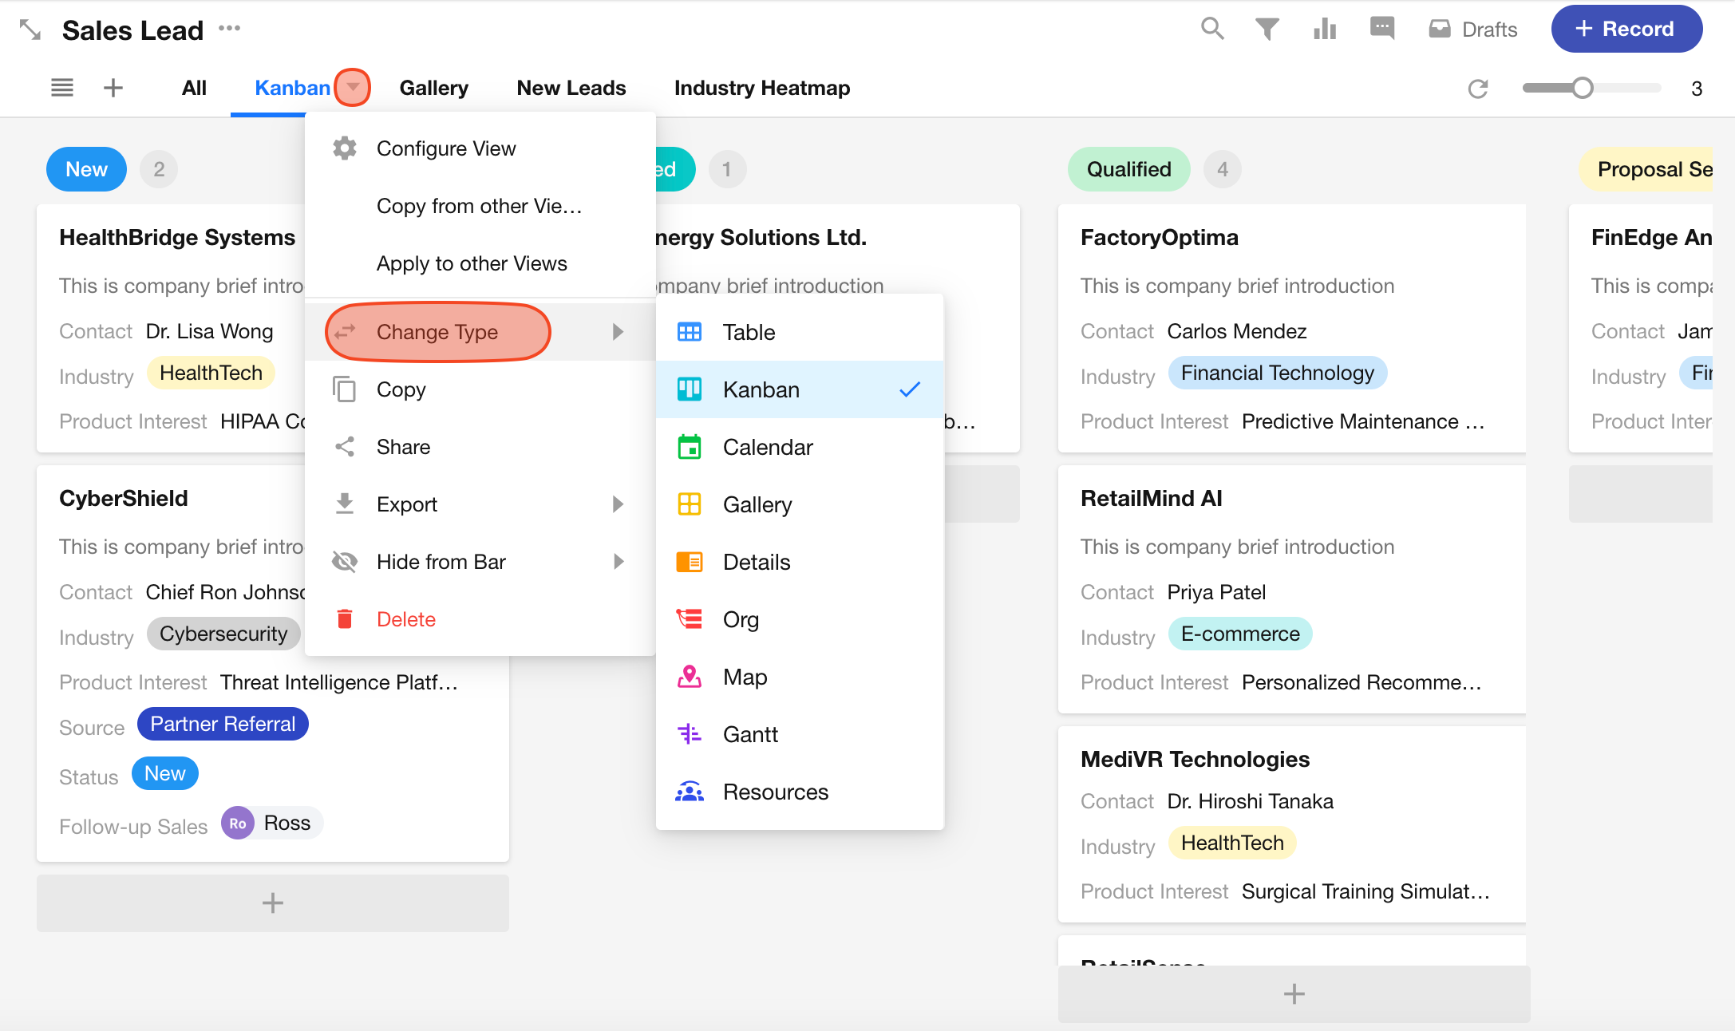Click the expand arrows icon beside Sales Lead
This screenshot has width=1735, height=1031.
pos(30,30)
